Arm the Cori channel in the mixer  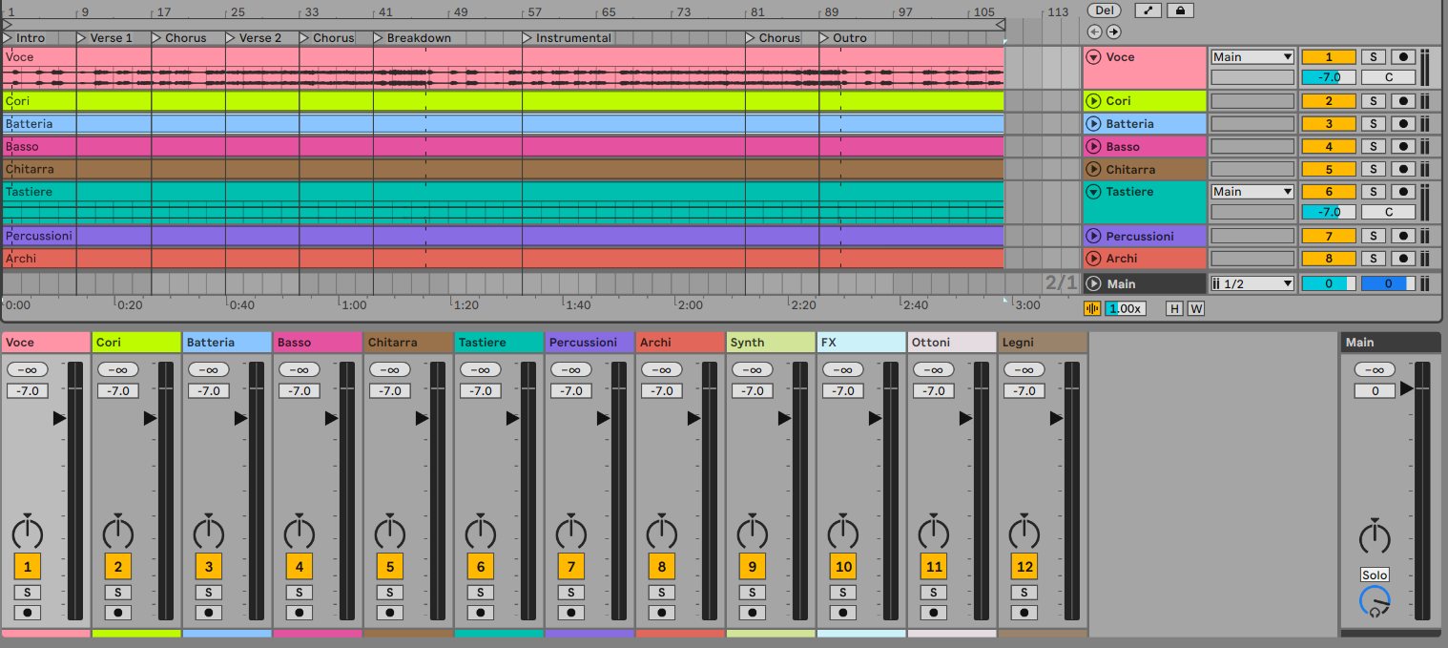click(118, 613)
